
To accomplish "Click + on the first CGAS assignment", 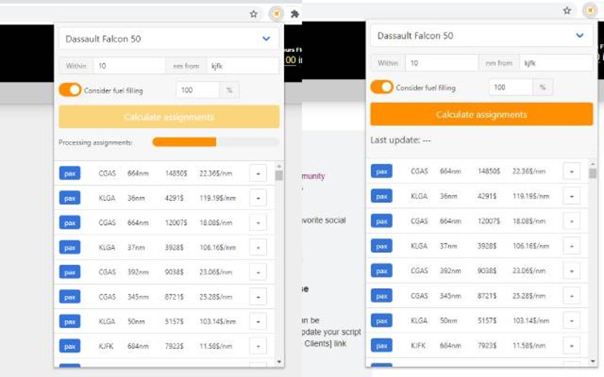I will [258, 173].
